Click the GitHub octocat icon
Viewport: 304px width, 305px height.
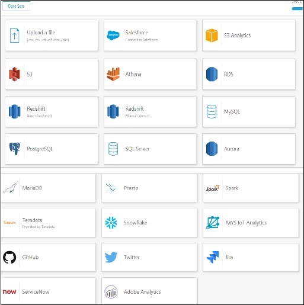pyautogui.click(x=9, y=257)
